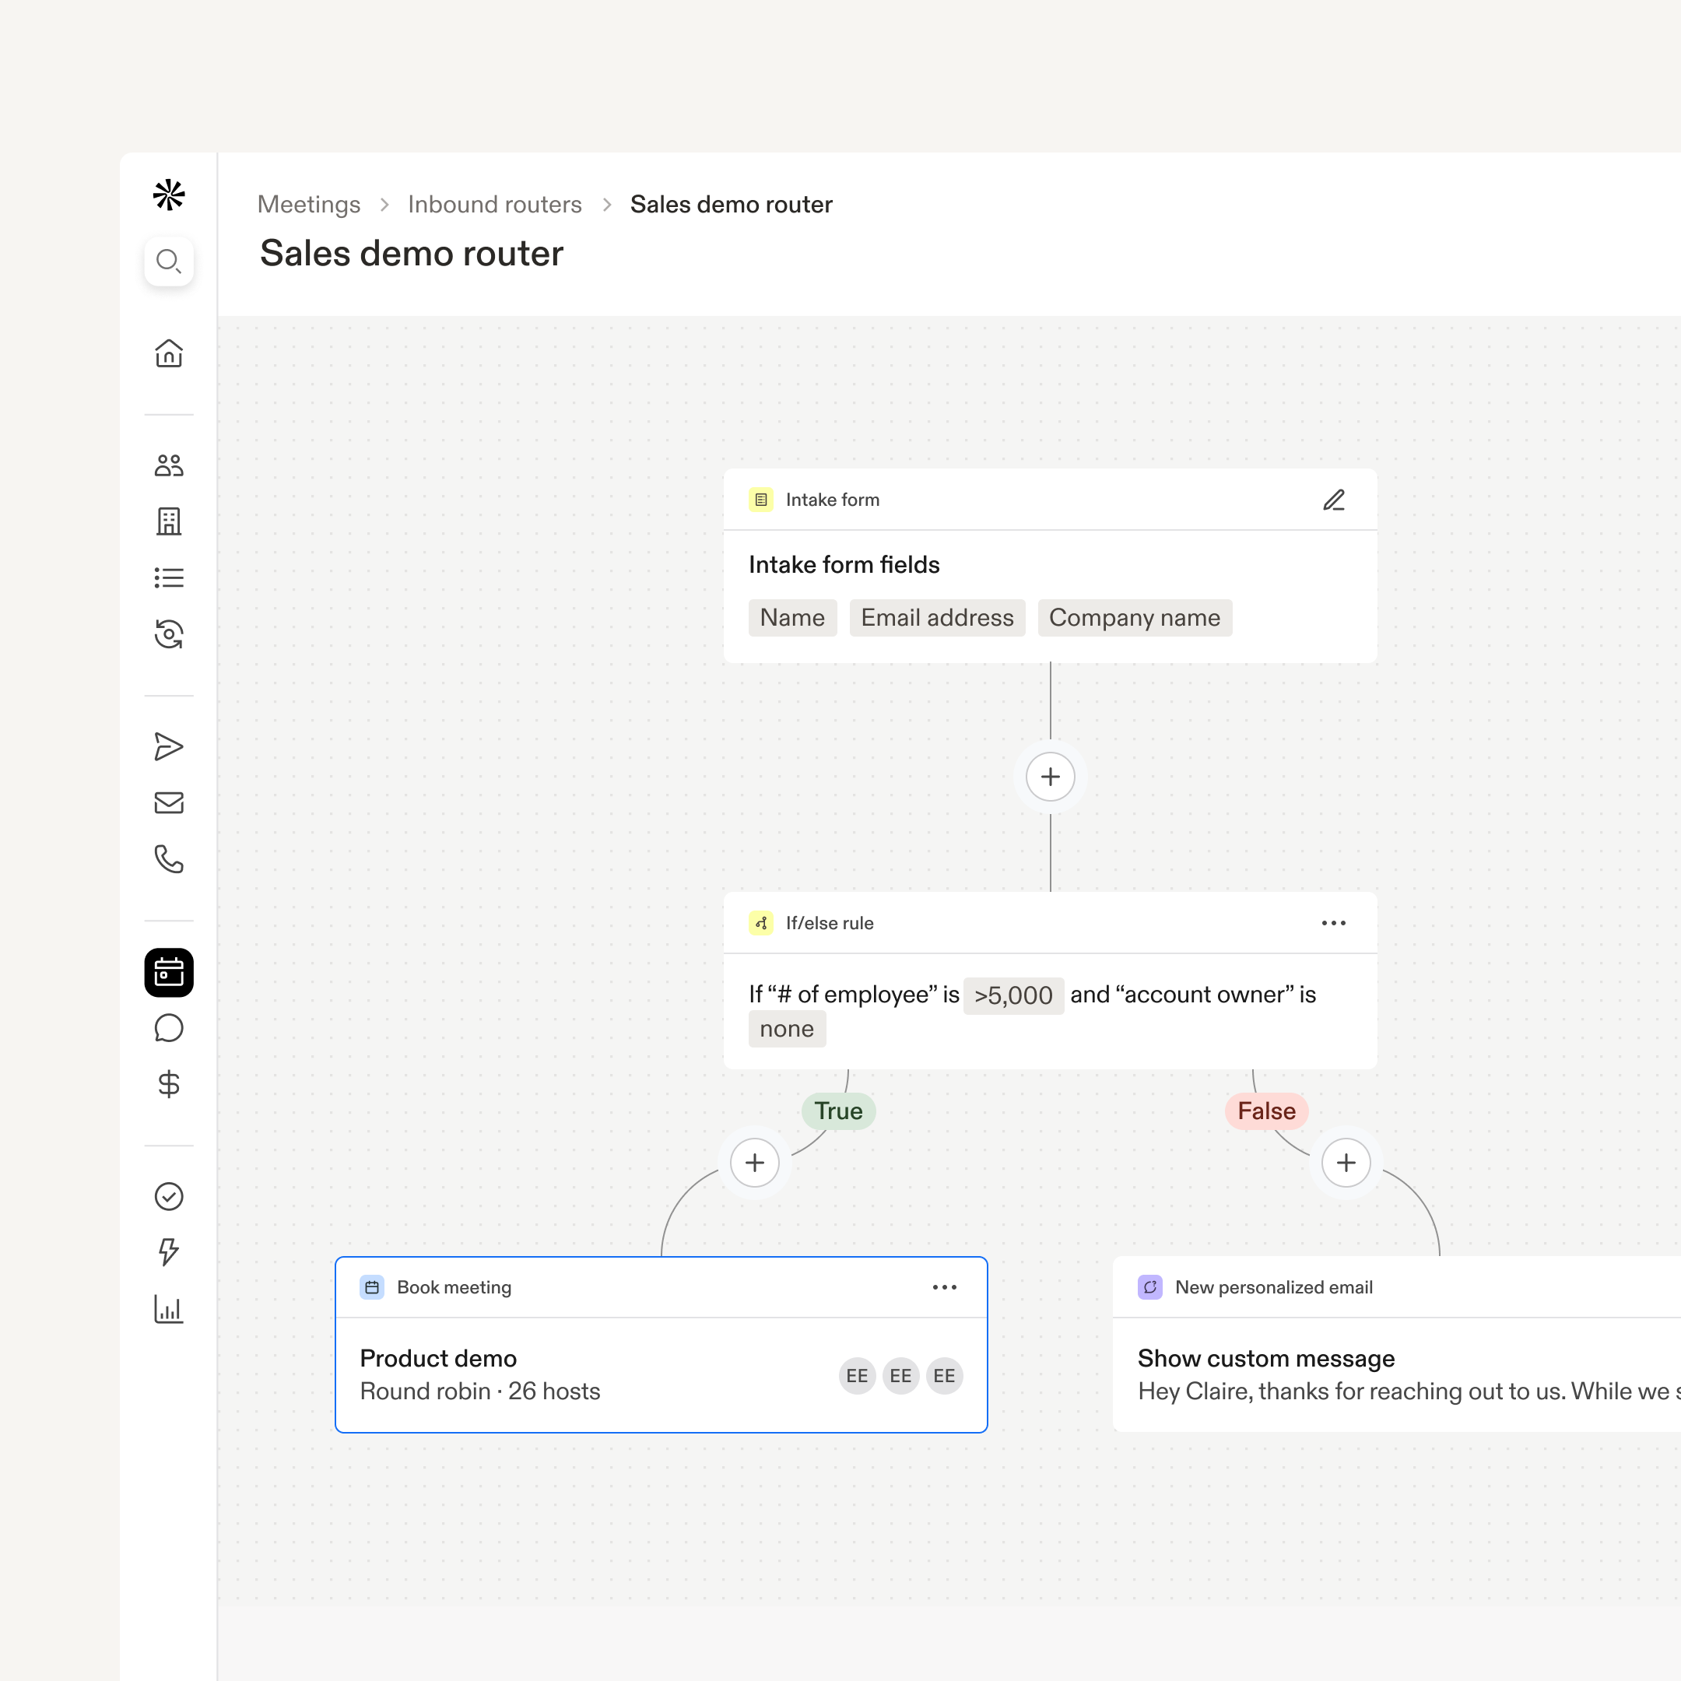Image resolution: width=1681 pixels, height=1681 pixels.
Task: Select the Email address field tag
Action: (x=937, y=618)
